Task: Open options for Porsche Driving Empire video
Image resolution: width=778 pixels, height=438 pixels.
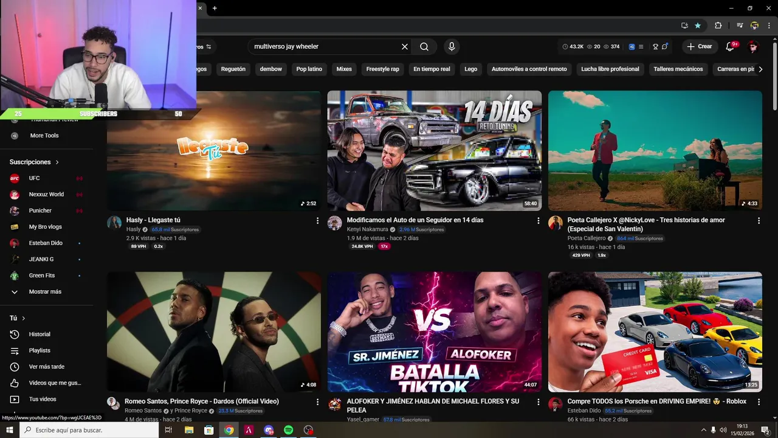Action: point(759,401)
